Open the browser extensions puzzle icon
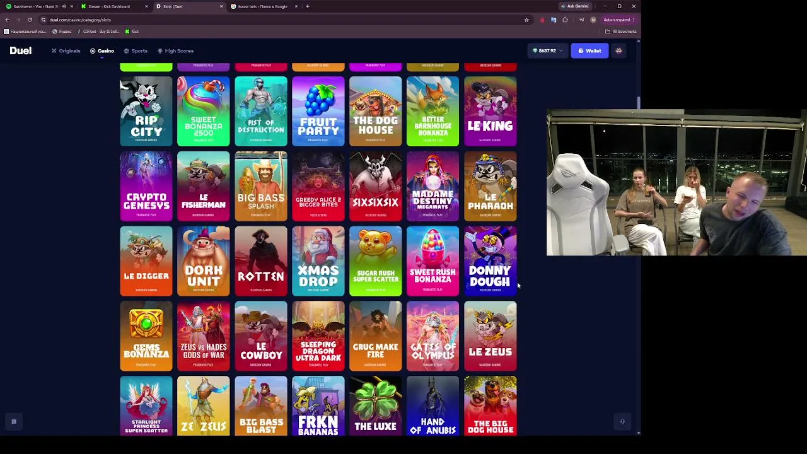 pyautogui.click(x=565, y=20)
